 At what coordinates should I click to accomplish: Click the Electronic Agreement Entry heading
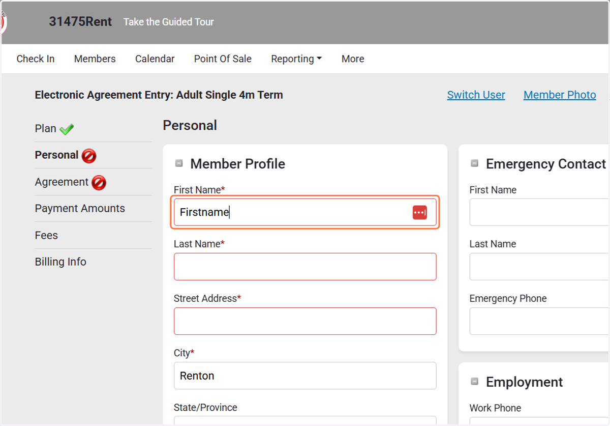coord(159,95)
